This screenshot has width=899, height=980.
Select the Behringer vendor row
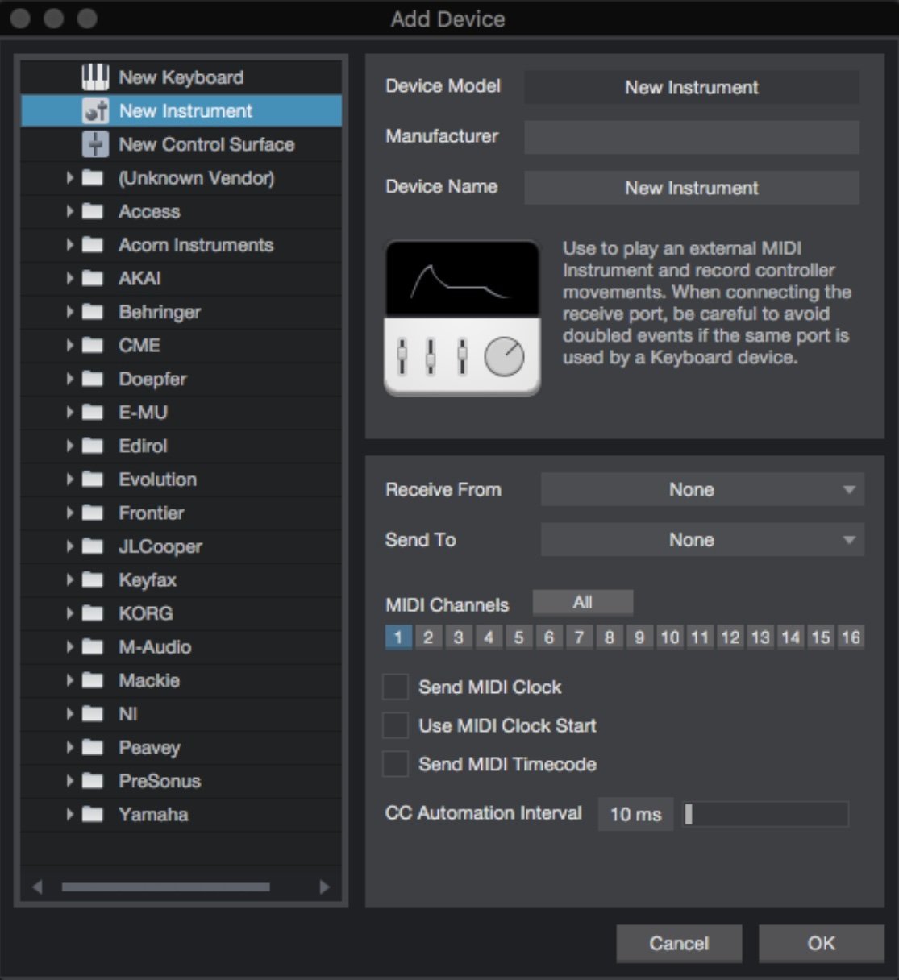point(181,312)
